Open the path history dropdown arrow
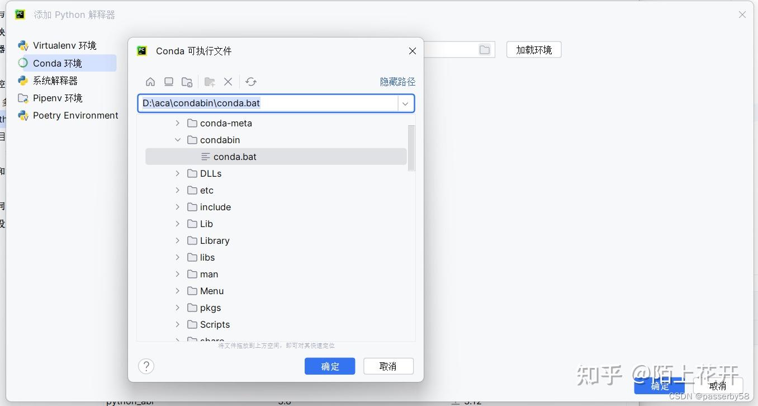 point(405,103)
